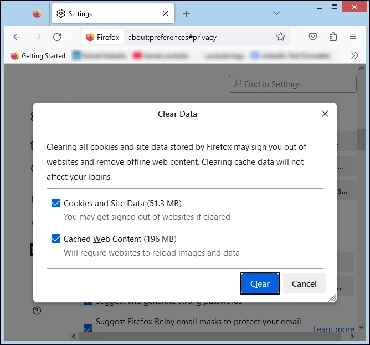
Task: Open the Getting Started bookmark
Action: pos(38,56)
